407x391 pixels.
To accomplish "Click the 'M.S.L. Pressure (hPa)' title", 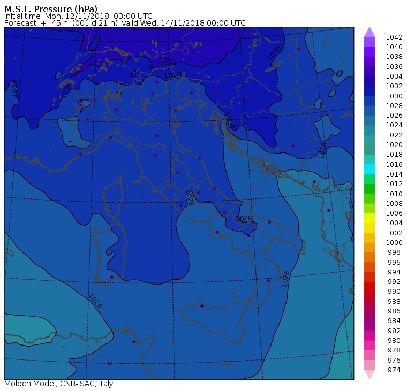I will click(x=51, y=9).
